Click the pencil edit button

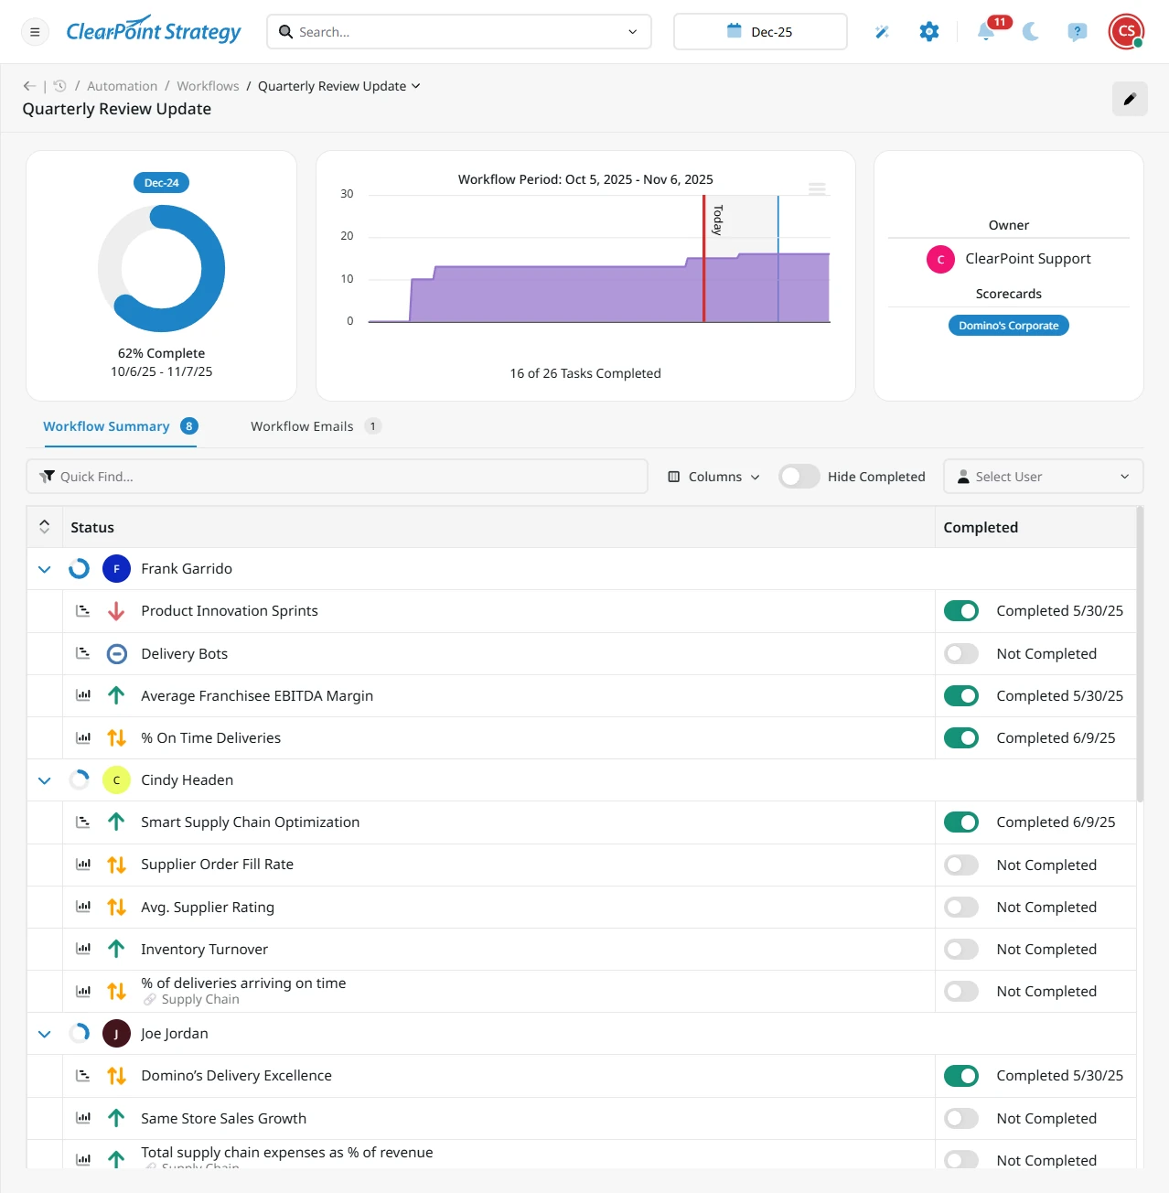(x=1130, y=99)
